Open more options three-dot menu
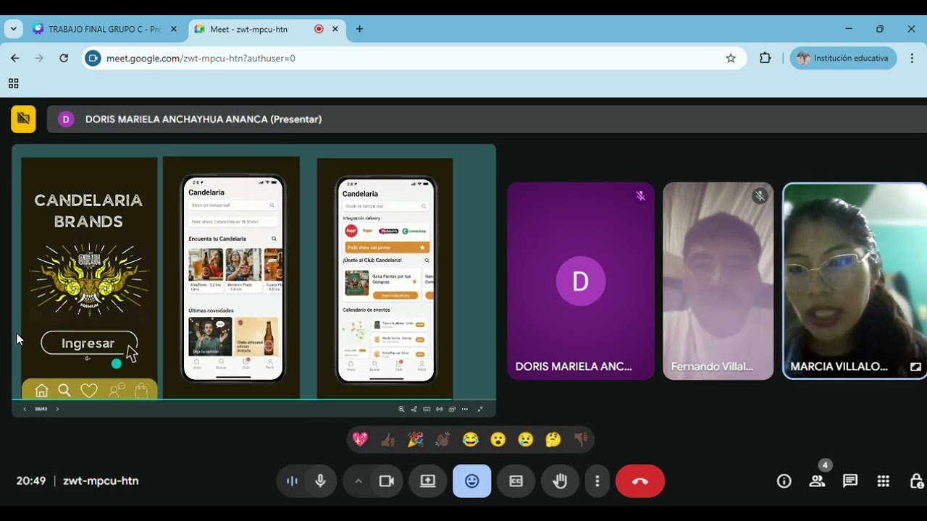927x521 pixels. point(597,481)
